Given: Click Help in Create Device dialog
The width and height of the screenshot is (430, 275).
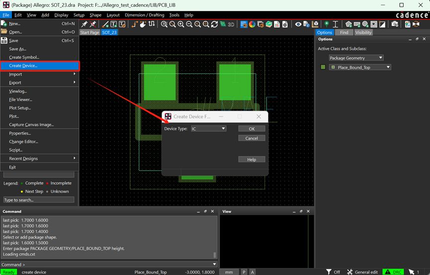Looking at the screenshot, I should tap(252, 159).
